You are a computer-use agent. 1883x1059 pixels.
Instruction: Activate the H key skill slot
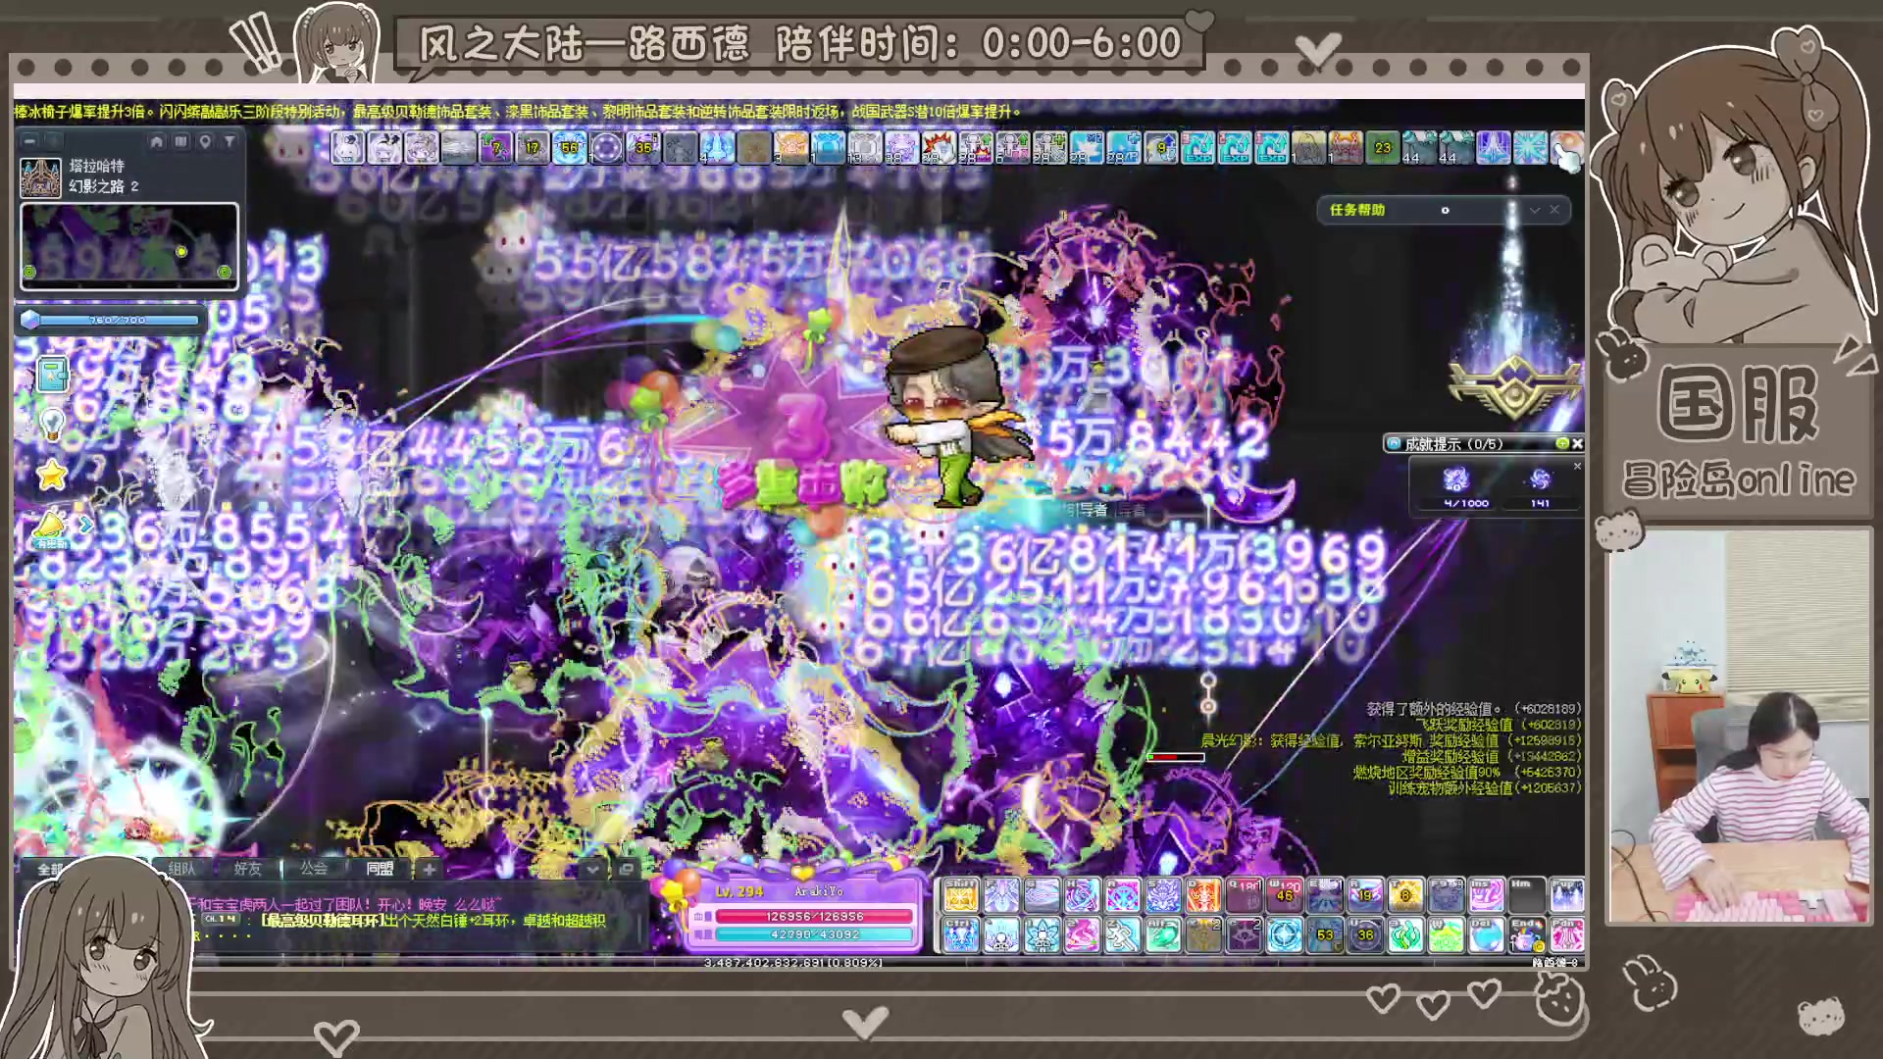tap(1083, 895)
